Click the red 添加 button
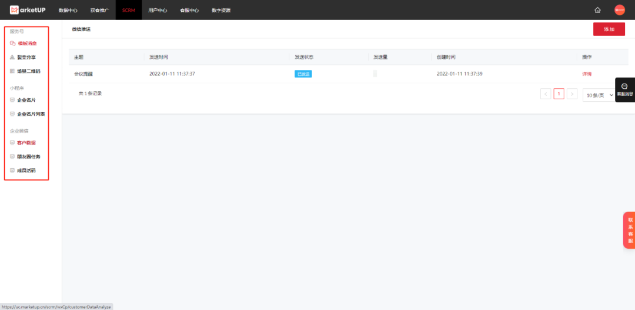Viewport: 635px width, 310px height. click(x=609, y=29)
